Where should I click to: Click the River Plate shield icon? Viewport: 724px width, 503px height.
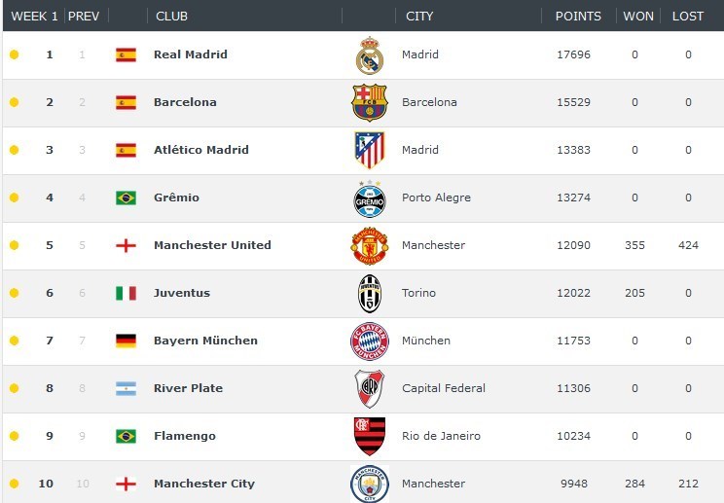pyautogui.click(x=370, y=389)
